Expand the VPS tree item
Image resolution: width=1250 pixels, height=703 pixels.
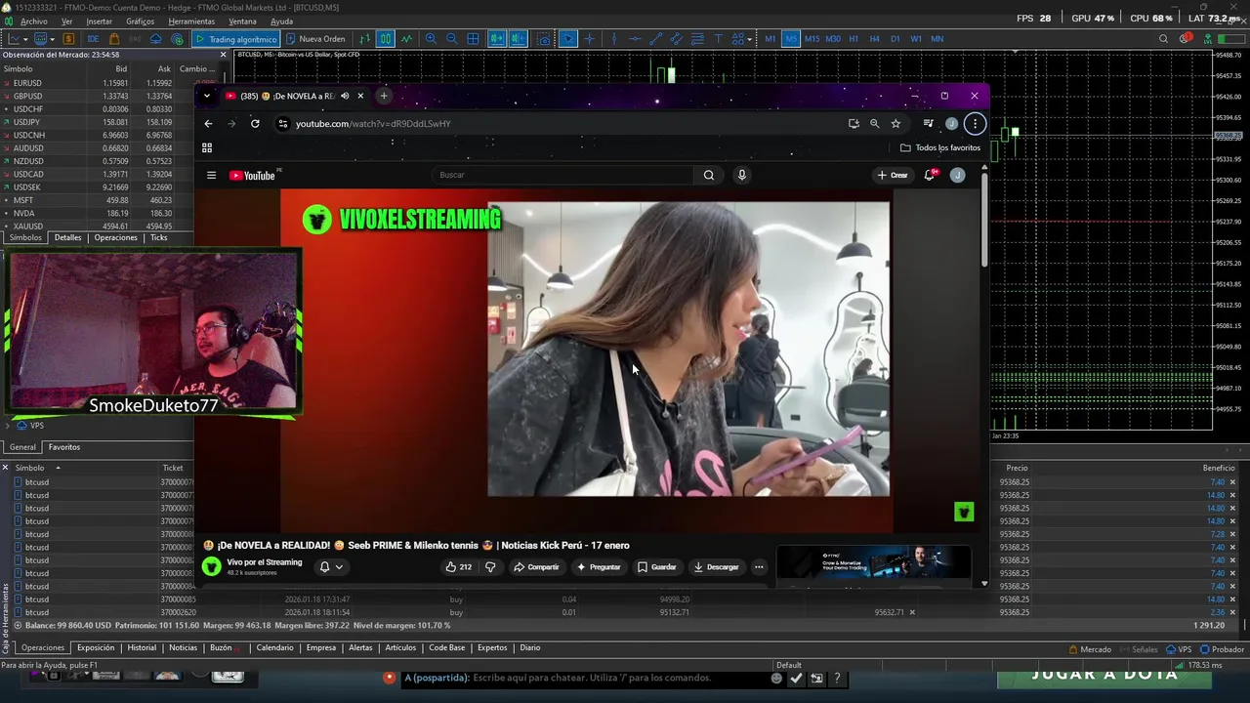[x=8, y=426]
